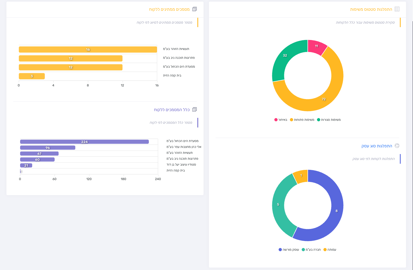The image size is (413, 270).
Task: Select the pink donut segment showing 11
Action: (x=317, y=46)
